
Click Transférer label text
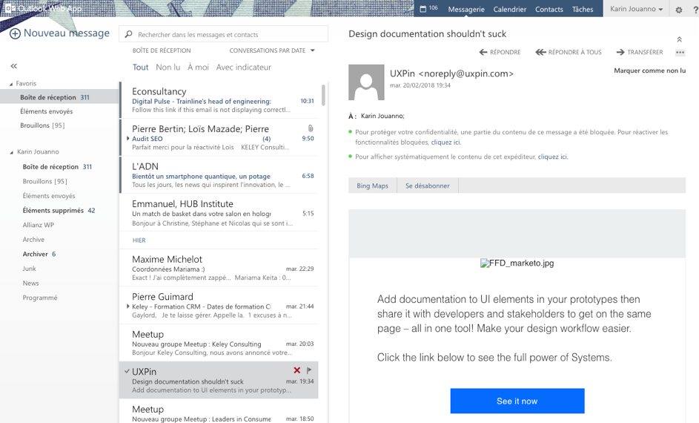645,52
